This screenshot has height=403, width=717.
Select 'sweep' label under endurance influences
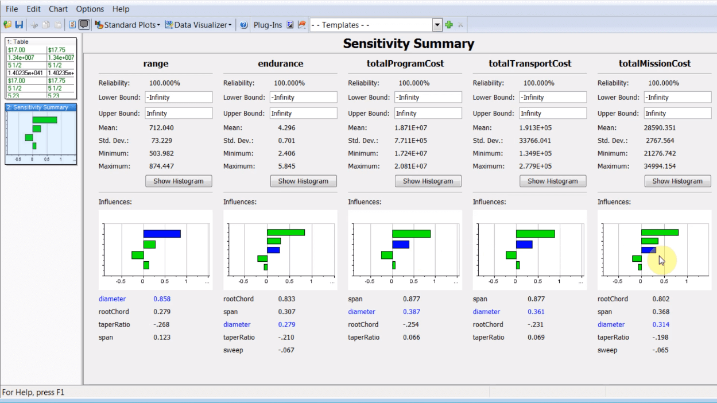click(x=233, y=350)
